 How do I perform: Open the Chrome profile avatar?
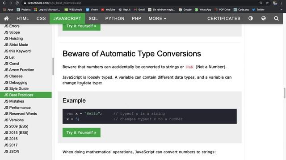275,3
